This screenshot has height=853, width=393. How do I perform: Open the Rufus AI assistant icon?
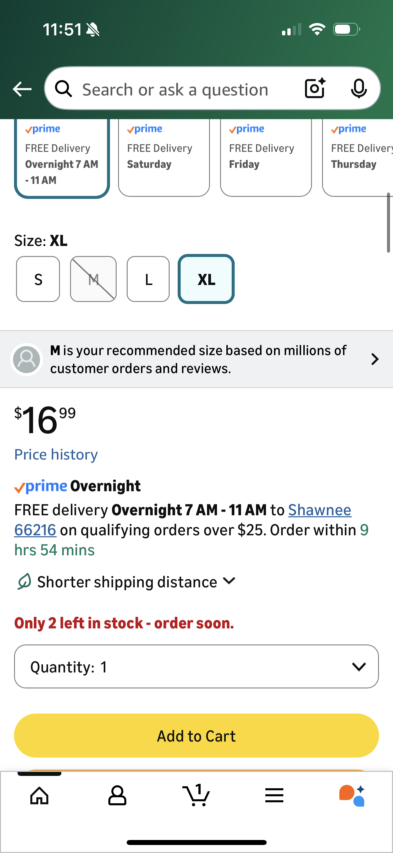click(x=352, y=796)
